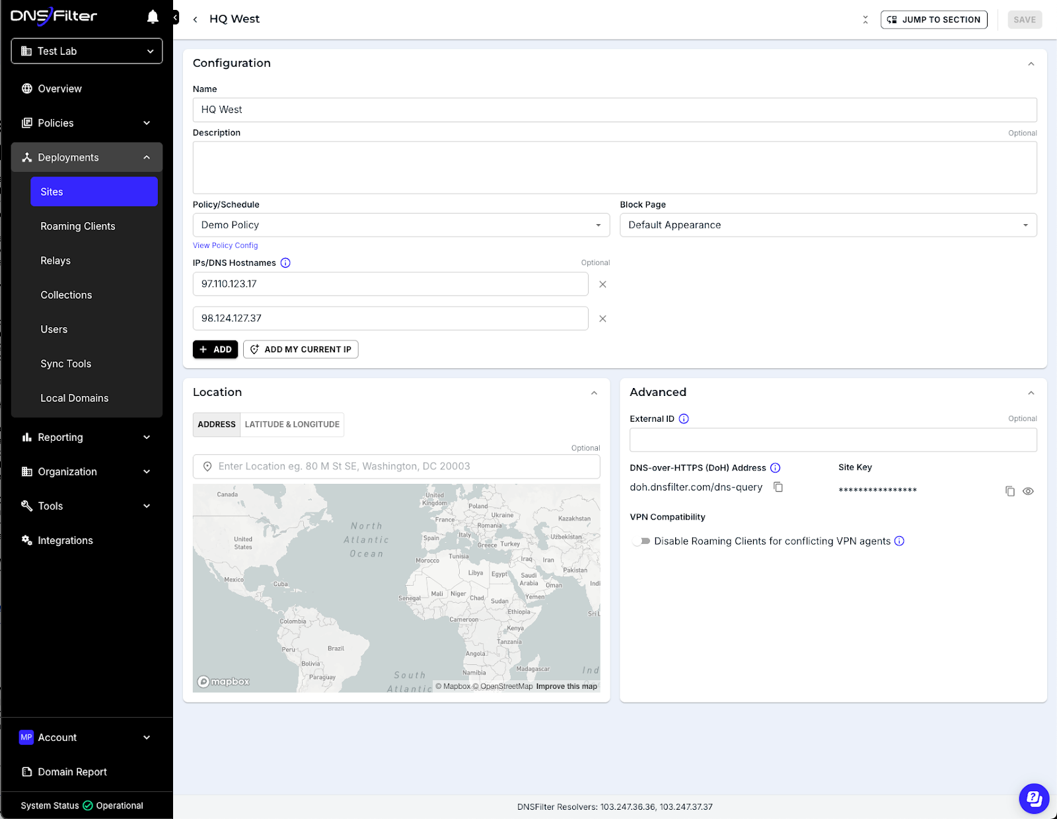
Task: Open the View Policy Config link
Action: pyautogui.click(x=225, y=245)
